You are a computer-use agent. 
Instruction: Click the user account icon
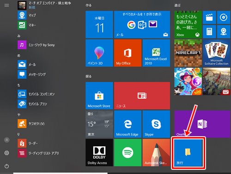6,140
